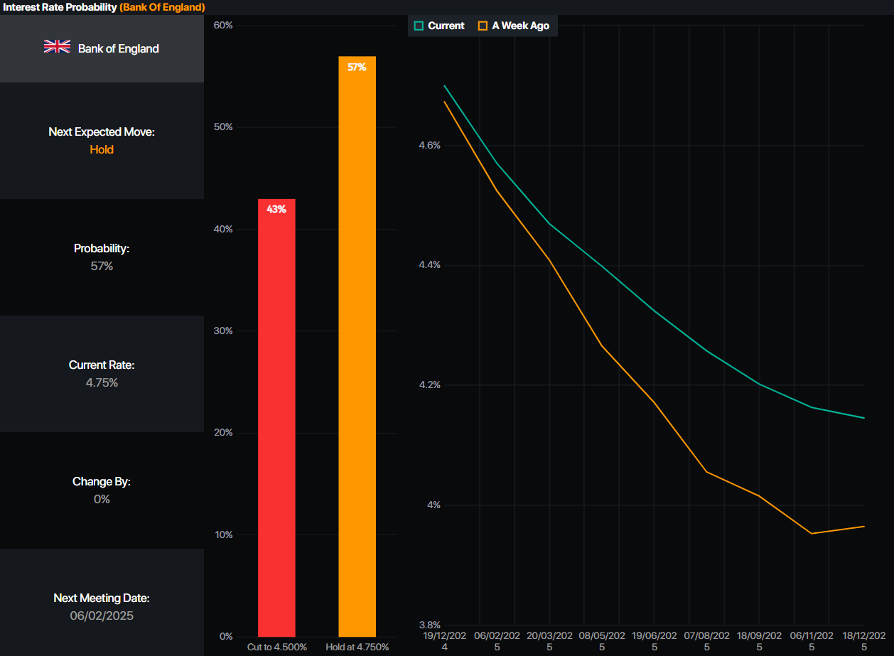The width and height of the screenshot is (894, 656).
Task: Click the 08/05/2025 date on the x-axis
Action: 602,641
